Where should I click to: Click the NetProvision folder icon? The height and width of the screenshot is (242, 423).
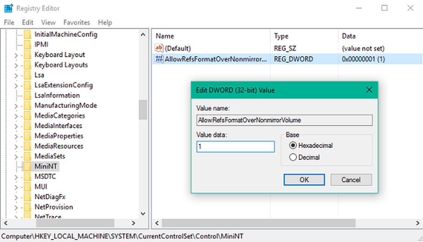point(28,207)
